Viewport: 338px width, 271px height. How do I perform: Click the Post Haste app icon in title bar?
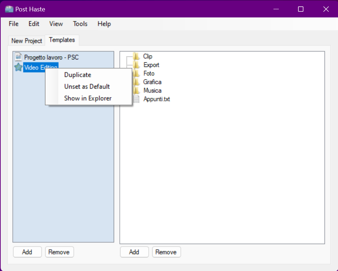coord(9,9)
